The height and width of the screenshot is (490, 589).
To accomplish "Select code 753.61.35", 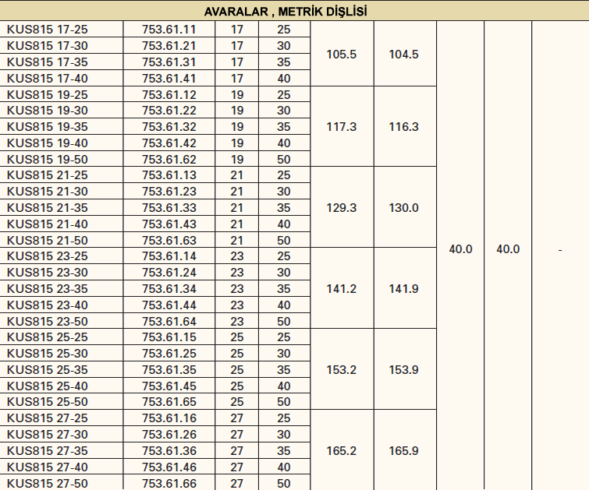I will (x=169, y=370).
